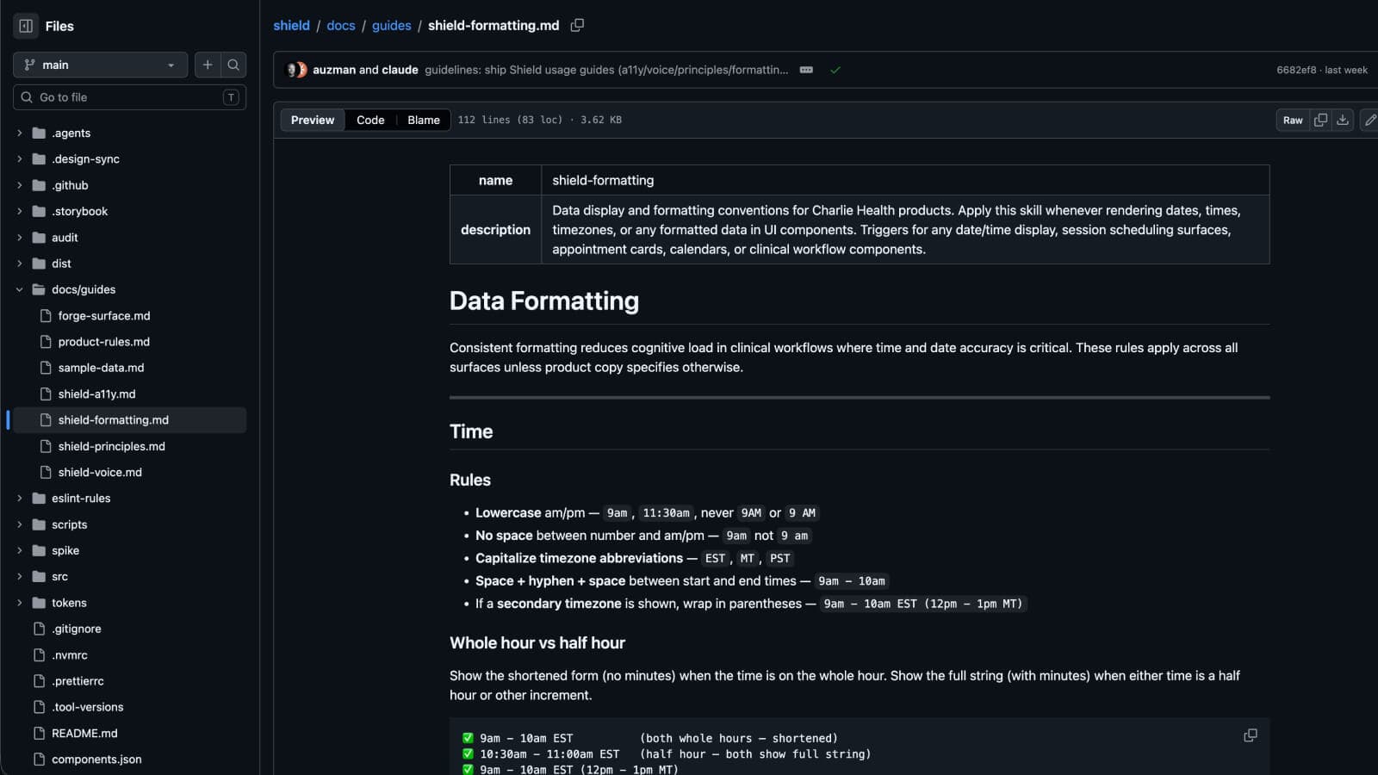Viewport: 1378px width, 775px height.
Task: Collapse the file tree side panel
Action: click(26, 26)
